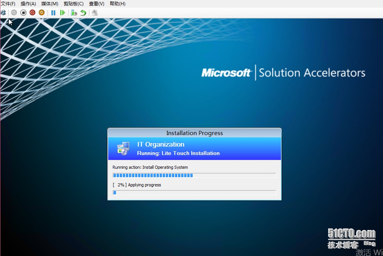Click the Microsoft Solution Accelerators logo
Image resolution: width=383 pixels, height=256 pixels.
point(283,73)
